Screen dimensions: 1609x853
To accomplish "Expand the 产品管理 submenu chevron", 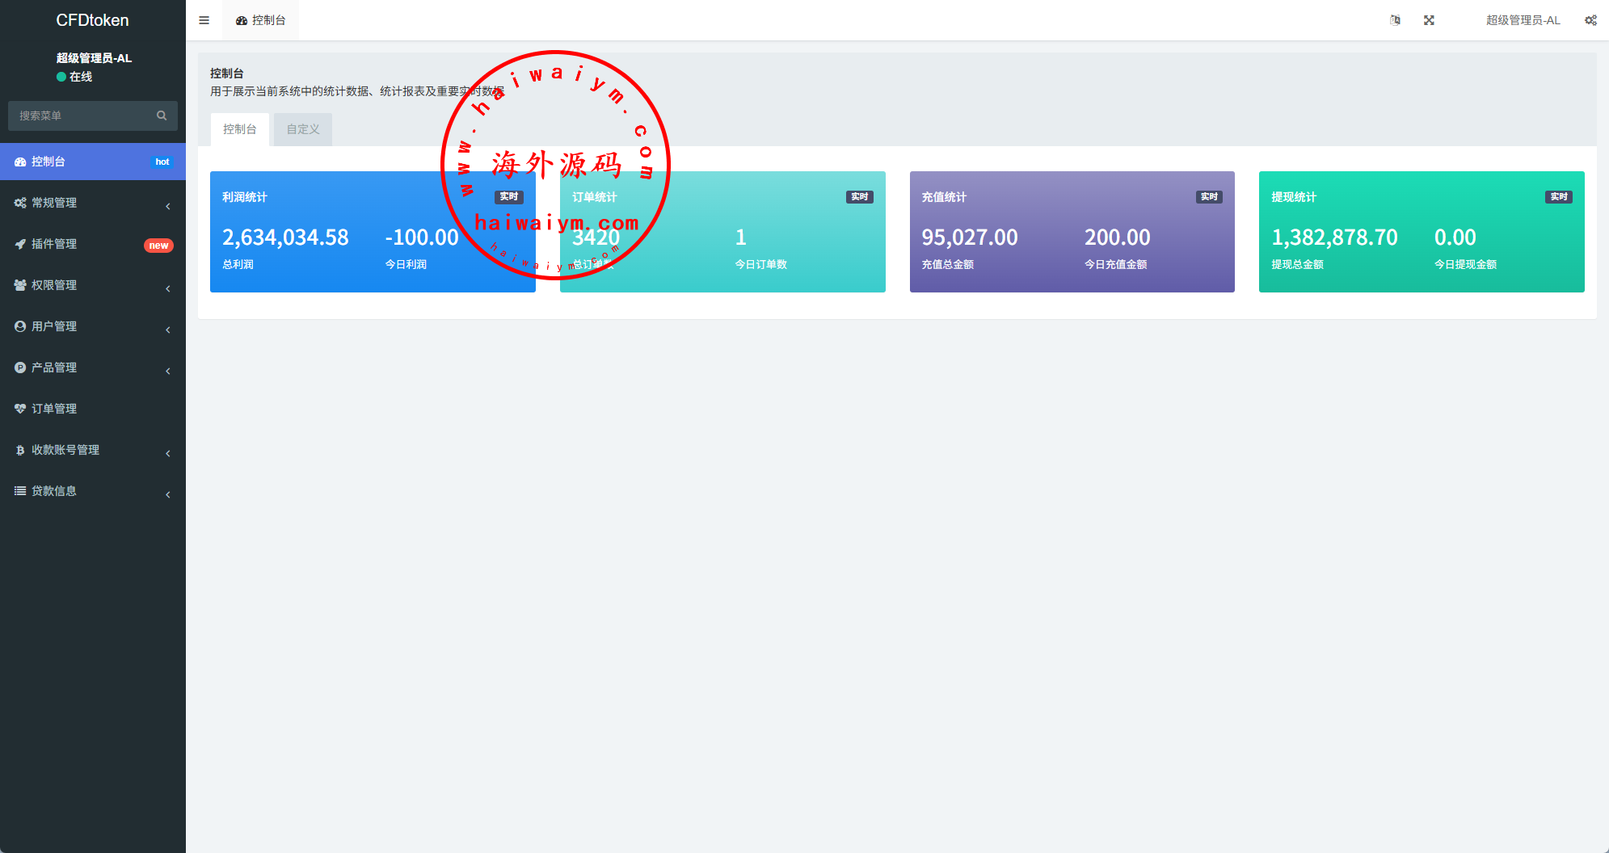I will tap(168, 371).
